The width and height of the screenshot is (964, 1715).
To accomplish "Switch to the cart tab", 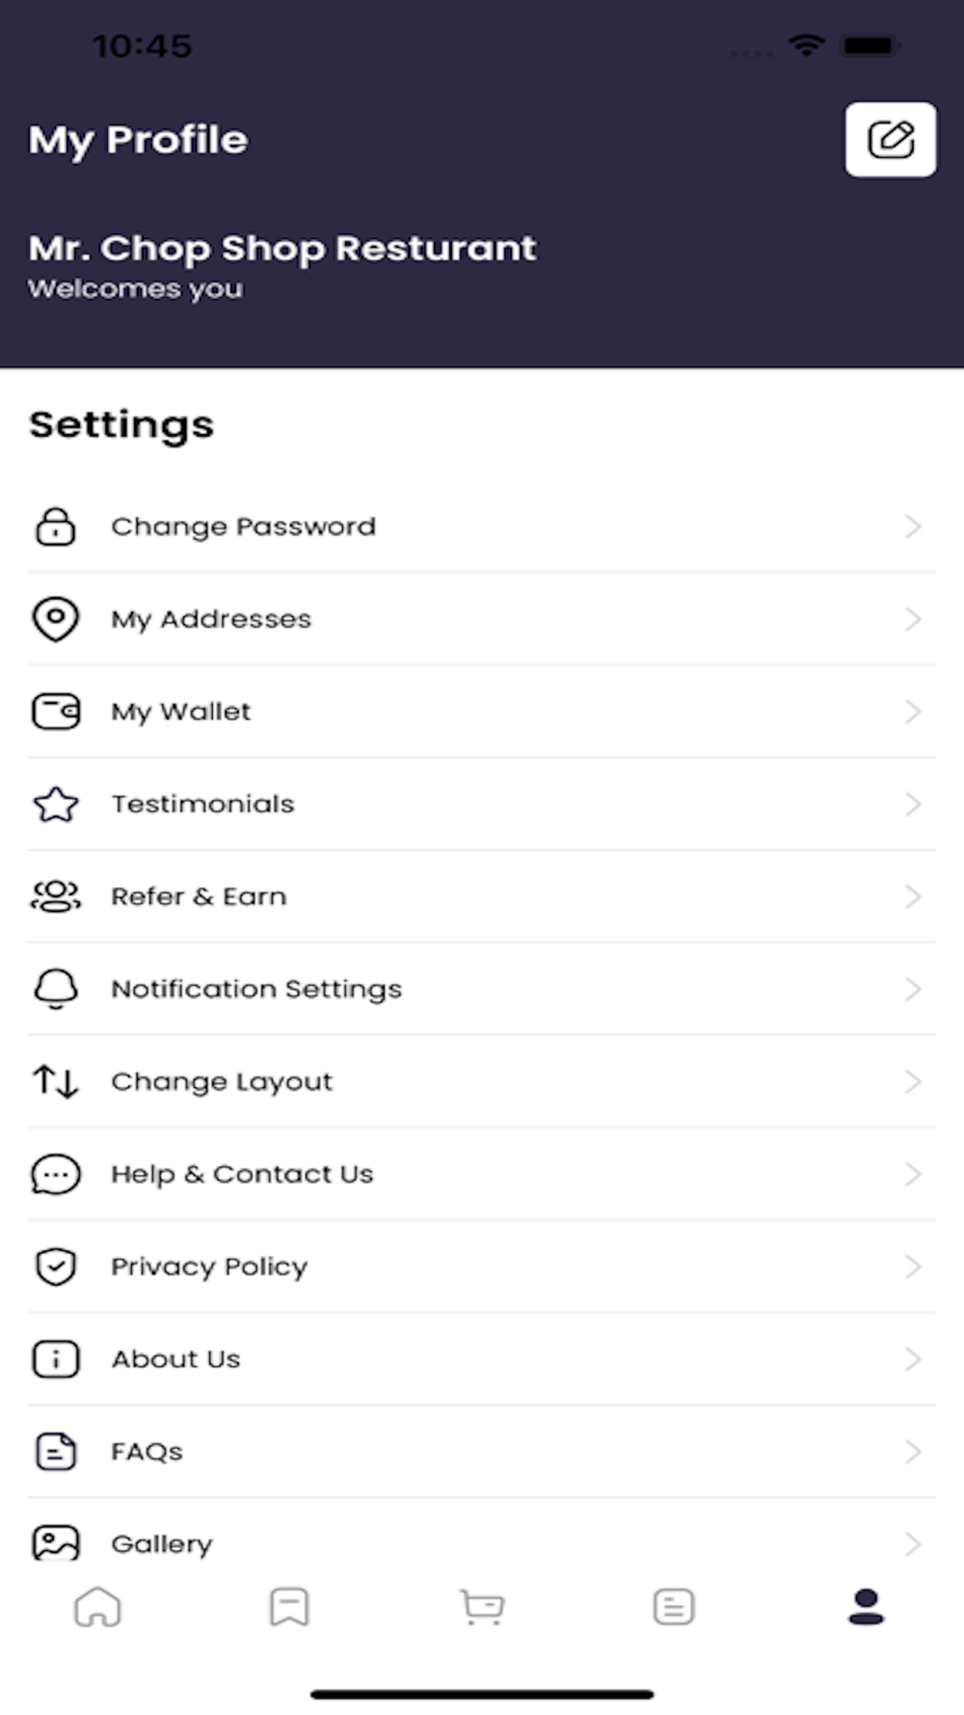I will click(482, 1607).
